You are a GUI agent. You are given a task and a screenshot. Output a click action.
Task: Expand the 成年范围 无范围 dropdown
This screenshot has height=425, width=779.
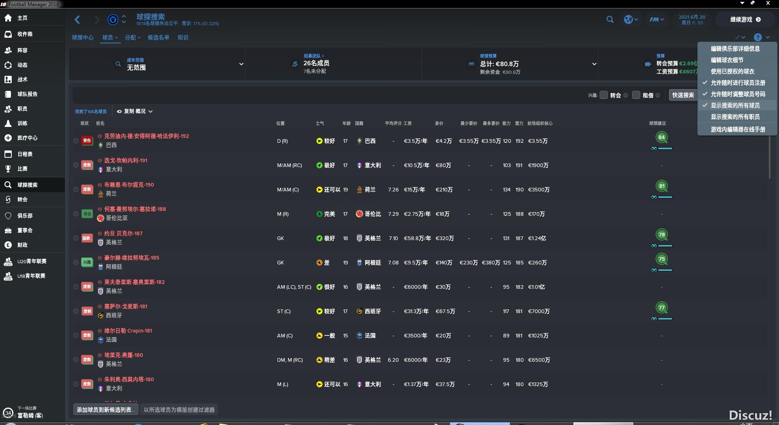click(241, 64)
